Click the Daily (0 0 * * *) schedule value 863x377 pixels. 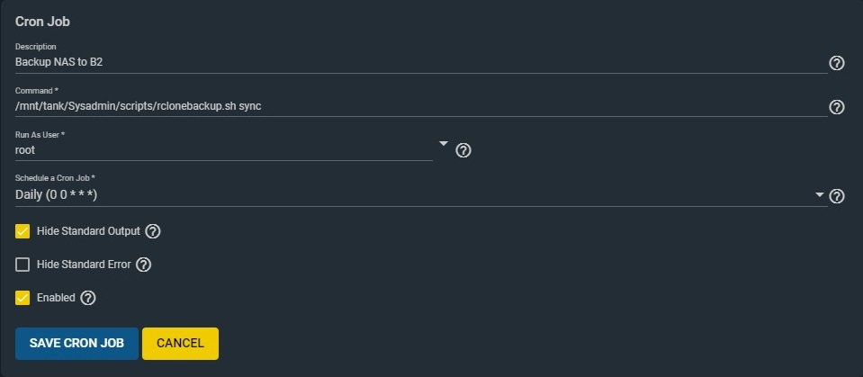pyautogui.click(x=56, y=195)
